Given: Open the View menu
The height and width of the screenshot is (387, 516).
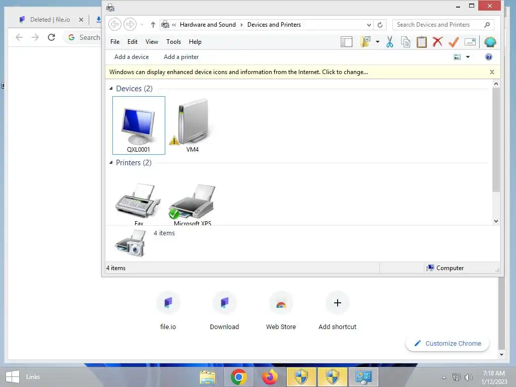Looking at the screenshot, I should (x=152, y=42).
